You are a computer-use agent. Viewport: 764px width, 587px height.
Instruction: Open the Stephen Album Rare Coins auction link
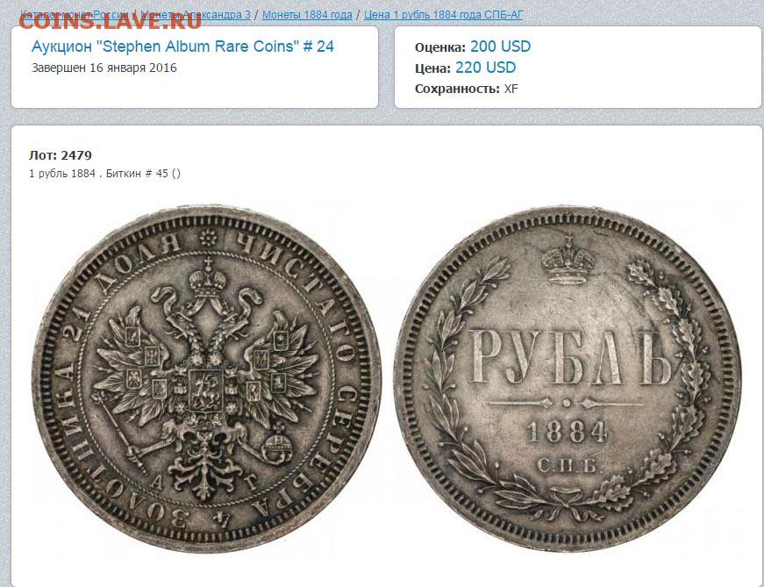pos(182,47)
